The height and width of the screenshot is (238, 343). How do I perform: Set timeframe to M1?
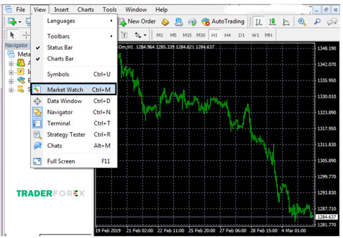tap(159, 35)
